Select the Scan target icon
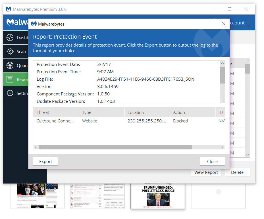This screenshot has width=264, height=219. coord(10,51)
